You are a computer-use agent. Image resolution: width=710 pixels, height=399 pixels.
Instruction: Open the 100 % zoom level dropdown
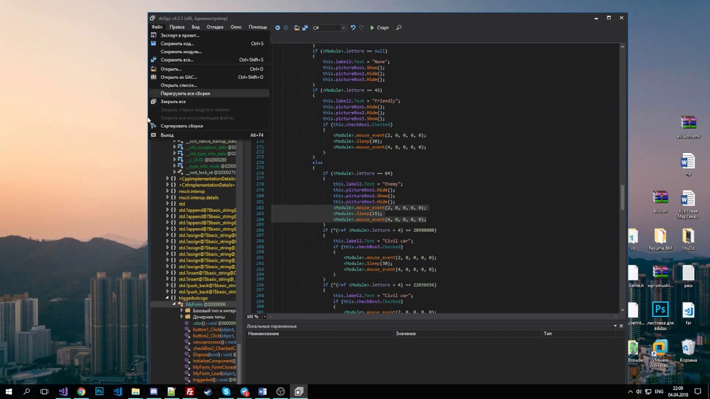tap(265, 316)
